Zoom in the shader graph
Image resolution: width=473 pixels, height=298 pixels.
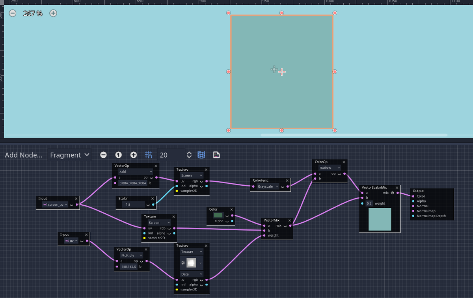pyautogui.click(x=134, y=155)
